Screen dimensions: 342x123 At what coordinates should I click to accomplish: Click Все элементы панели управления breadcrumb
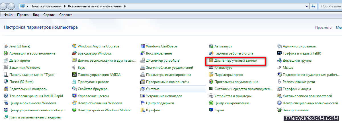coord(95,6)
